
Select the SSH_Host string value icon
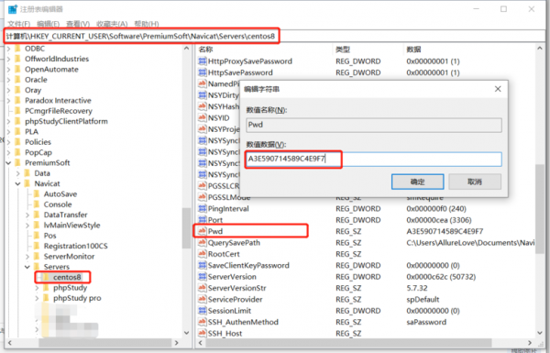click(202, 333)
